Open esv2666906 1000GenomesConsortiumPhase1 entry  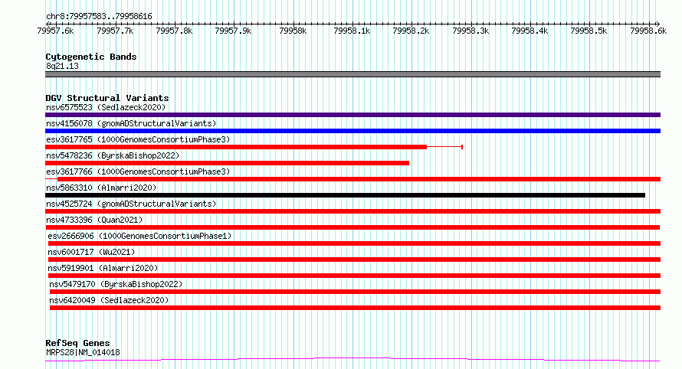click(139, 236)
